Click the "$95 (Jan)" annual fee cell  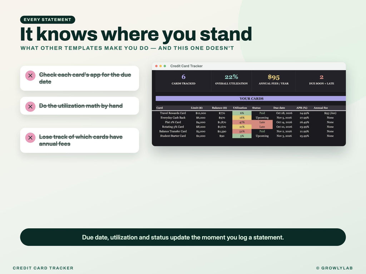point(330,113)
